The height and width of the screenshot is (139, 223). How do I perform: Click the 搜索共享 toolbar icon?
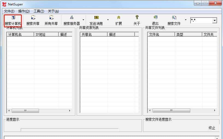tap(33, 17)
